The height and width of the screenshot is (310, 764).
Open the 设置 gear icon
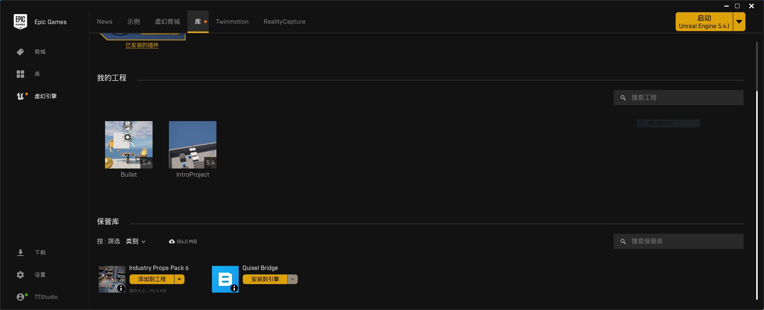click(20, 275)
